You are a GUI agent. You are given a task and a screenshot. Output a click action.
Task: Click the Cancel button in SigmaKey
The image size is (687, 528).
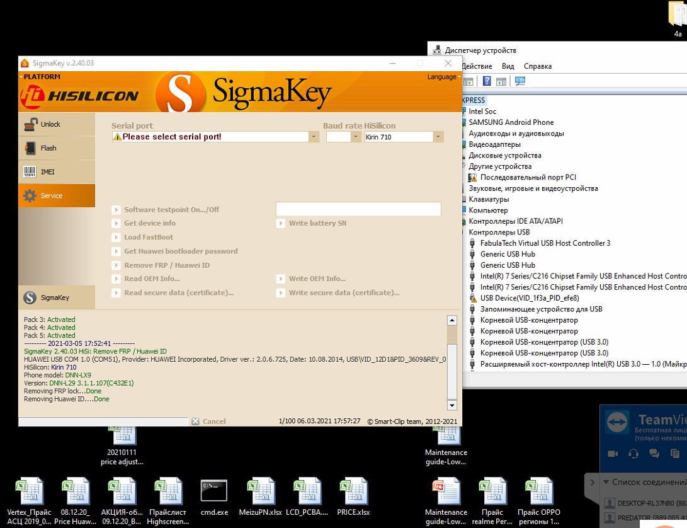click(209, 421)
